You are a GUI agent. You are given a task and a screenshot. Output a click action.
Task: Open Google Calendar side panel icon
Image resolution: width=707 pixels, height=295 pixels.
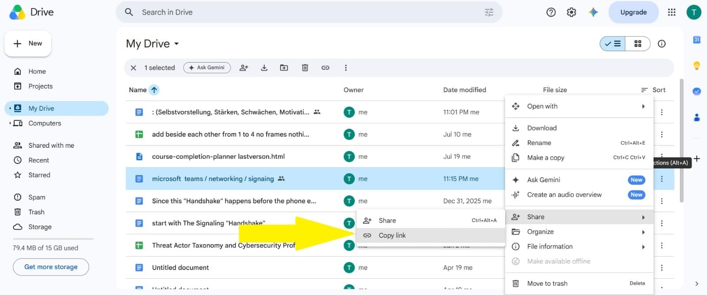click(697, 40)
